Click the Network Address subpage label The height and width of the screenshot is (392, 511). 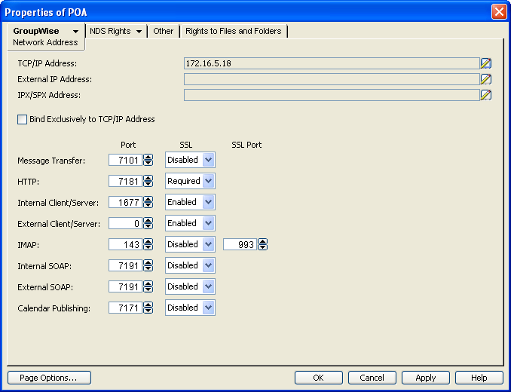45,42
